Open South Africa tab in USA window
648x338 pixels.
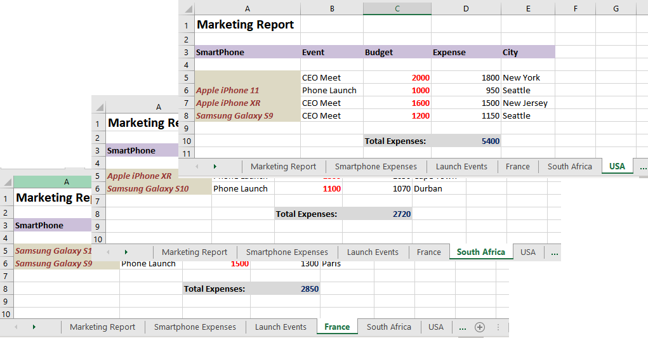[569, 166]
